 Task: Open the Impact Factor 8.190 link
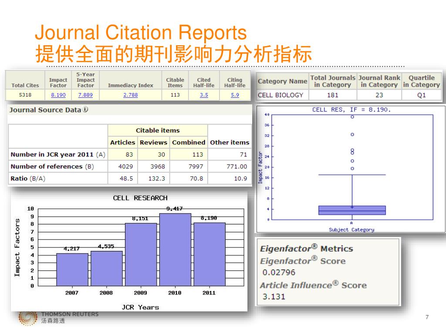[x=58, y=95]
